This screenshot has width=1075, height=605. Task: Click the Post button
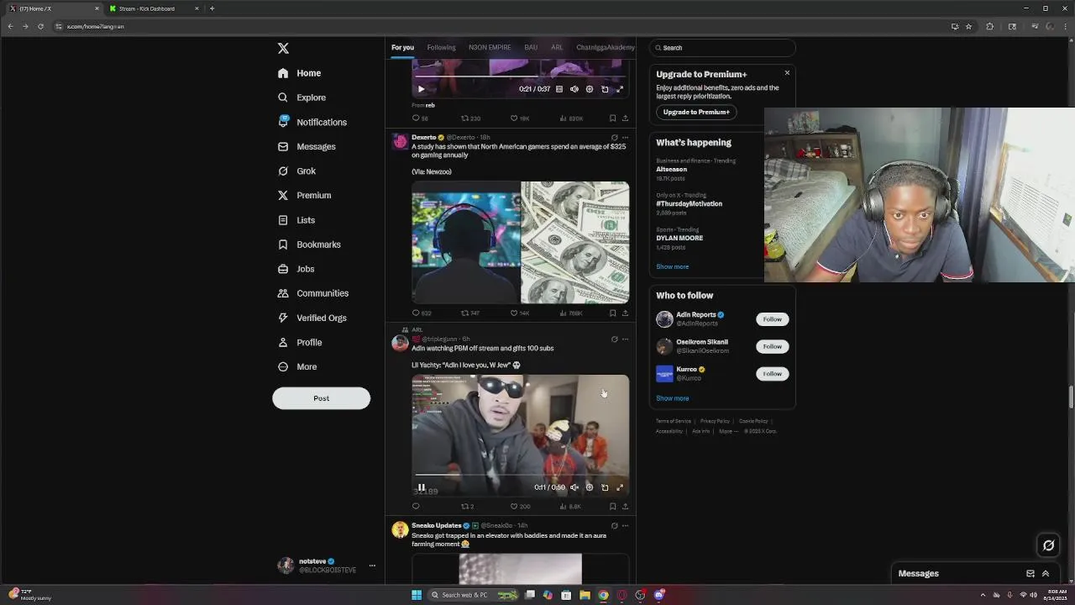(321, 398)
